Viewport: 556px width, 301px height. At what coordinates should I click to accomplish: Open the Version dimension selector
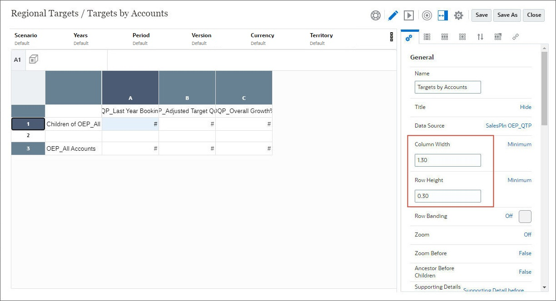pos(202,39)
